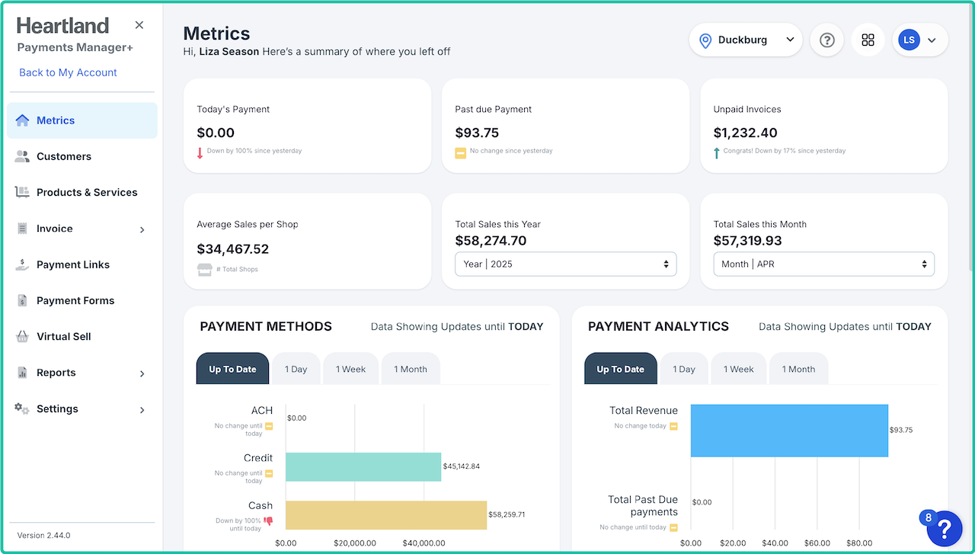Click the Back to My Account link
The width and height of the screenshot is (975, 554).
point(68,72)
